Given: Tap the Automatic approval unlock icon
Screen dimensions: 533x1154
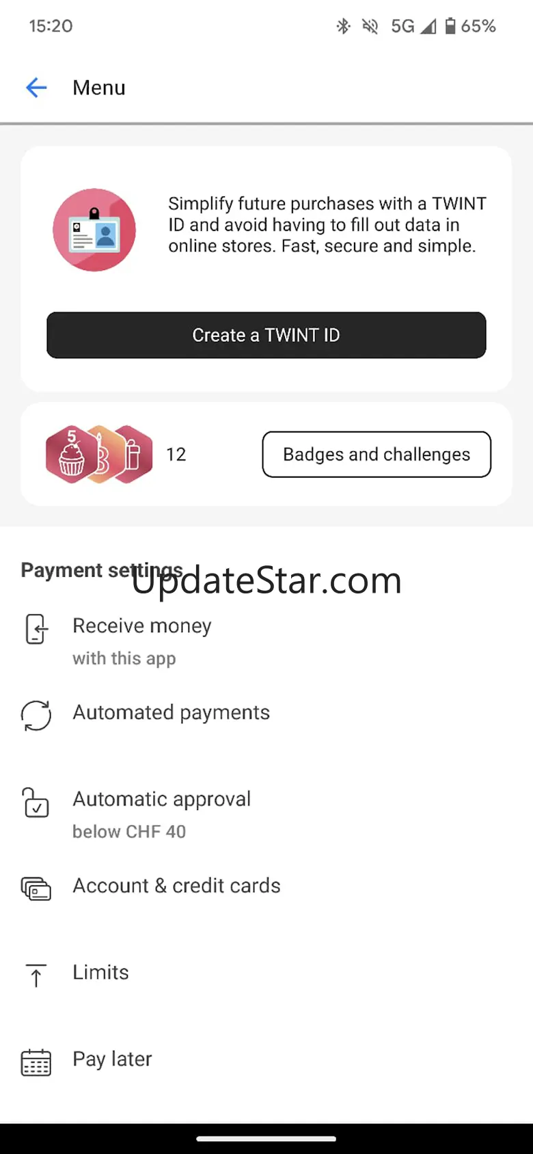Looking at the screenshot, I should pyautogui.click(x=36, y=802).
